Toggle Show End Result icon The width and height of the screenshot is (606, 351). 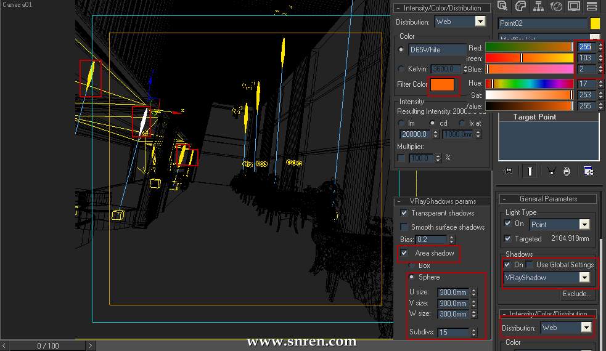click(530, 171)
